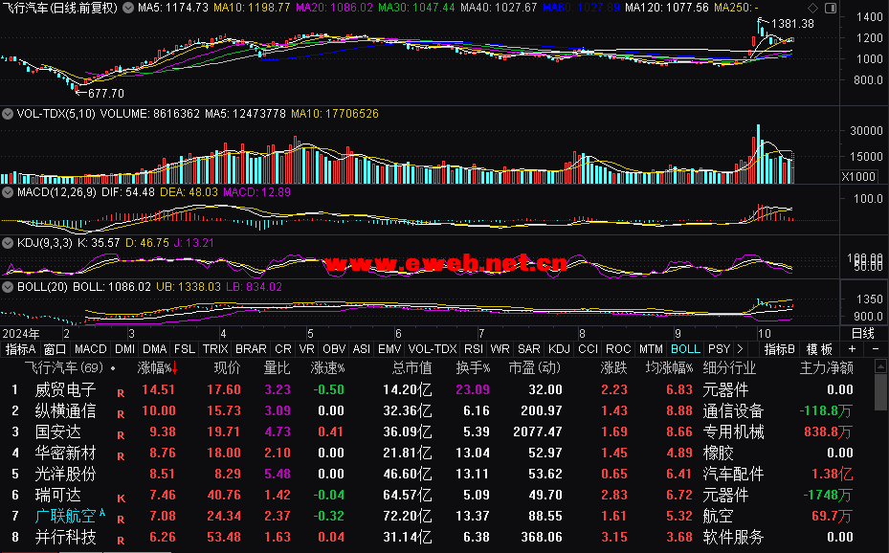Select stock row 光洋股份

tap(436, 474)
